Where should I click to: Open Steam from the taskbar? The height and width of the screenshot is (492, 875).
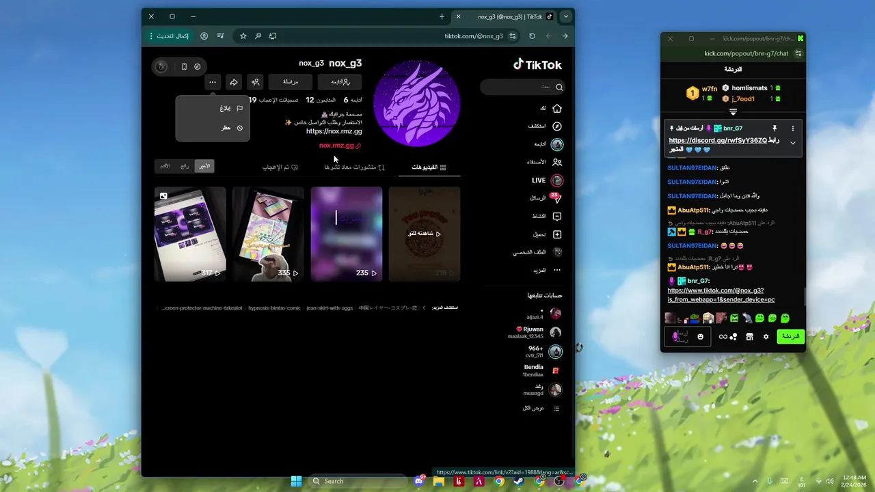[x=519, y=481]
